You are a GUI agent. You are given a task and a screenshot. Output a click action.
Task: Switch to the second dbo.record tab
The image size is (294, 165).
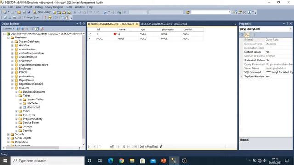(x=164, y=24)
